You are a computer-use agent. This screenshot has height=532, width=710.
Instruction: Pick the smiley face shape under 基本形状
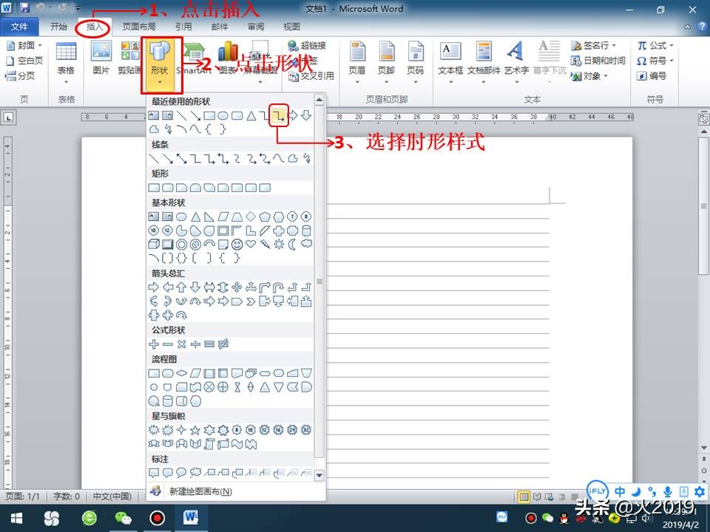[236, 244]
